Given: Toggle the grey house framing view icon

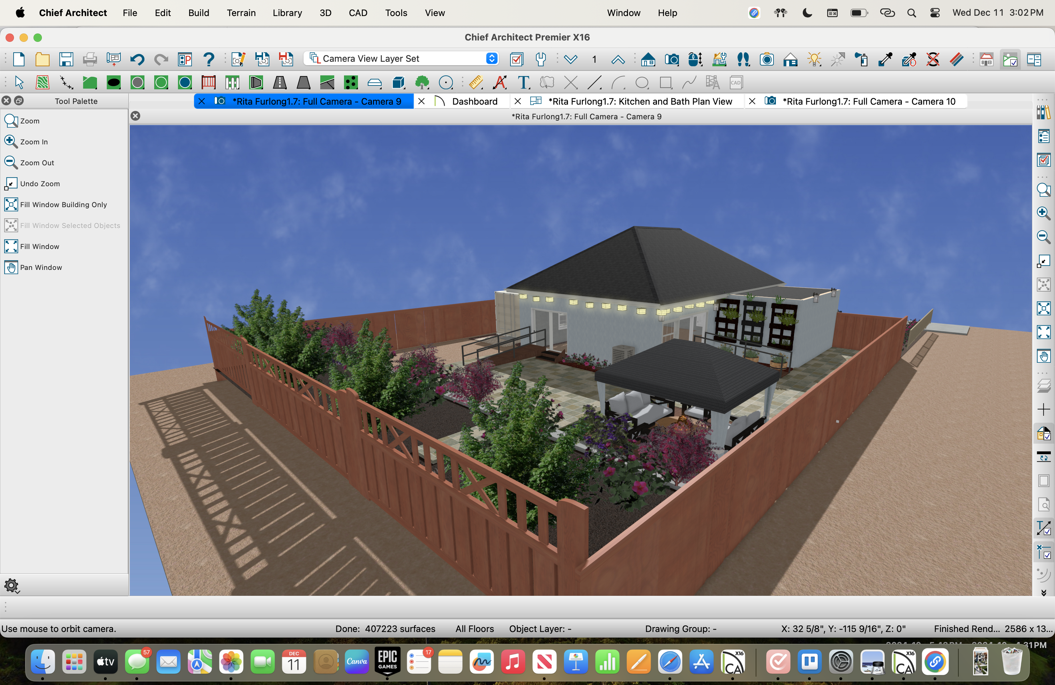Looking at the screenshot, I should click(986, 59).
